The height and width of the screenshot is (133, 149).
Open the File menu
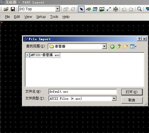(7, 17)
